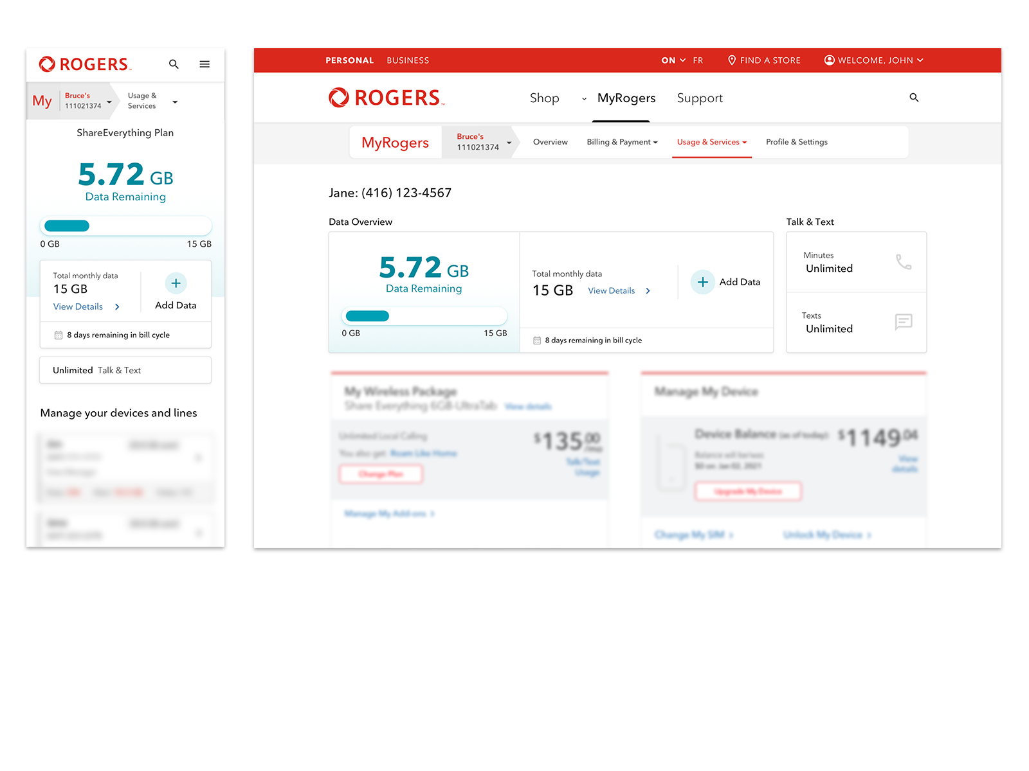Open the mobile Unlimited Talk & Text card

click(125, 371)
